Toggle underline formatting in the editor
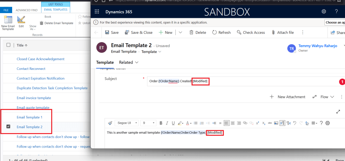 click(x=173, y=123)
